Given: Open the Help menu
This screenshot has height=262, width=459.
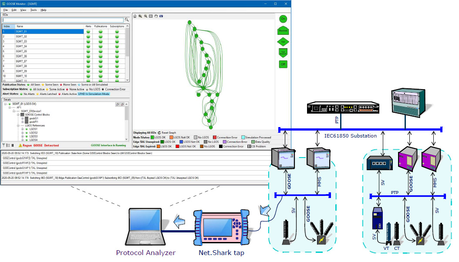Looking at the screenshot, I should tap(43, 10).
